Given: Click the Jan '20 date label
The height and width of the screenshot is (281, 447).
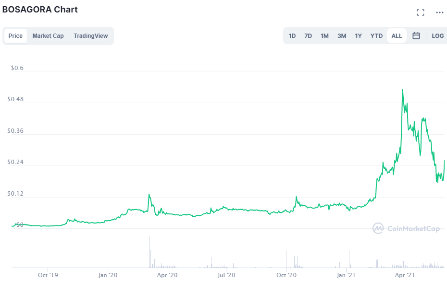Looking at the screenshot, I should pyautogui.click(x=108, y=275).
